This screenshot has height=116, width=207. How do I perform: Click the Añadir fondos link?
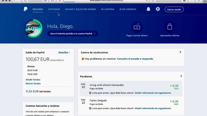(33, 80)
